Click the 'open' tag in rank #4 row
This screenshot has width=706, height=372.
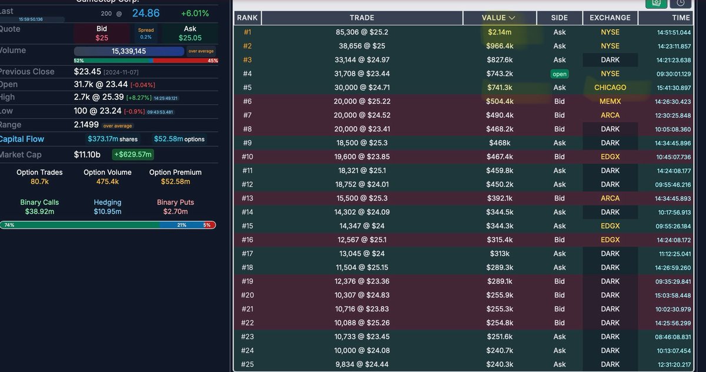(x=560, y=74)
